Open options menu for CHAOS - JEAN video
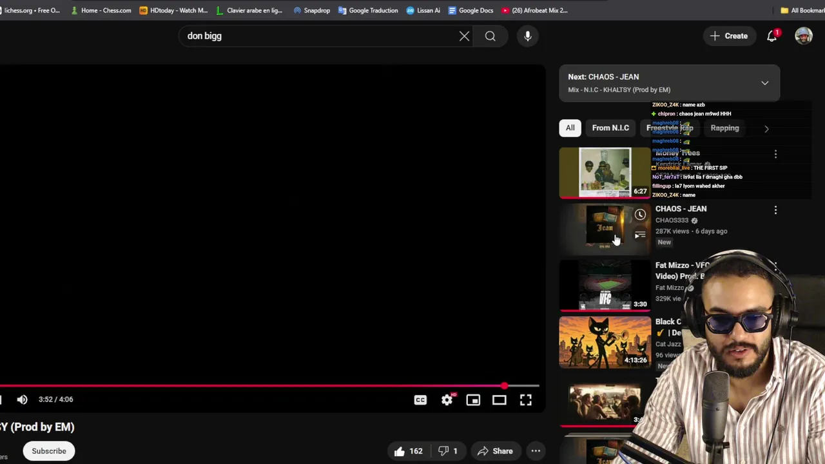This screenshot has width=825, height=464. [775, 210]
